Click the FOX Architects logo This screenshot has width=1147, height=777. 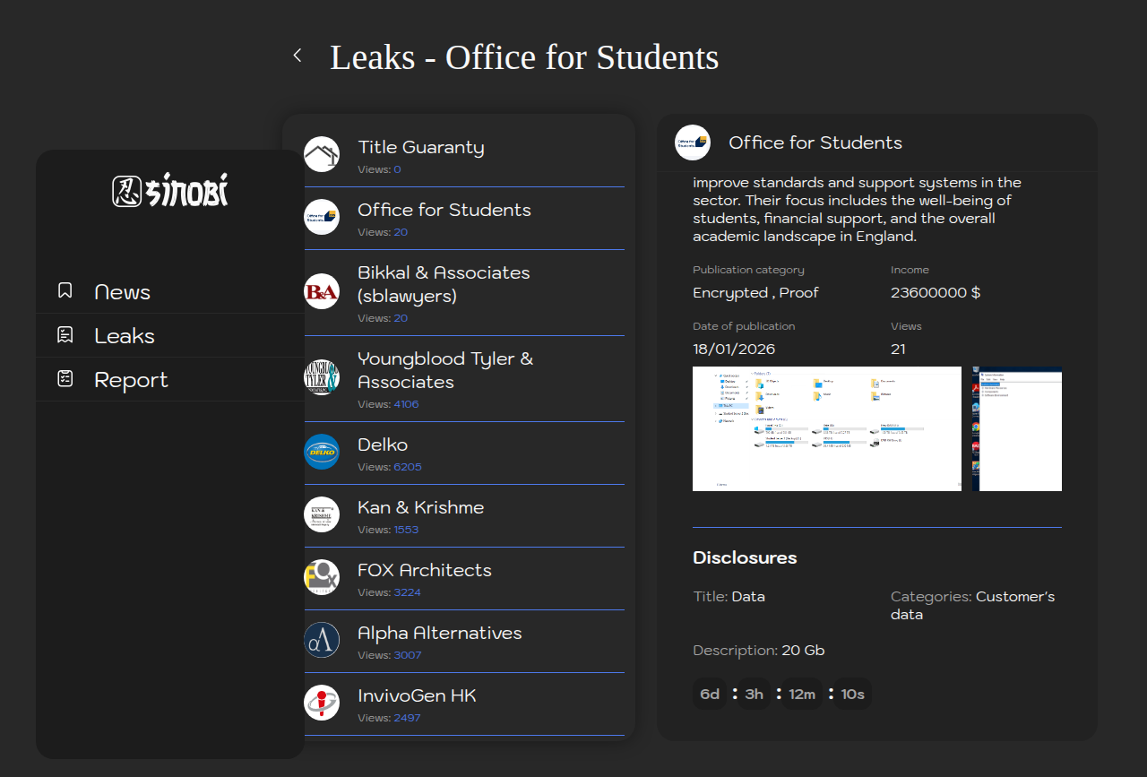322,577
